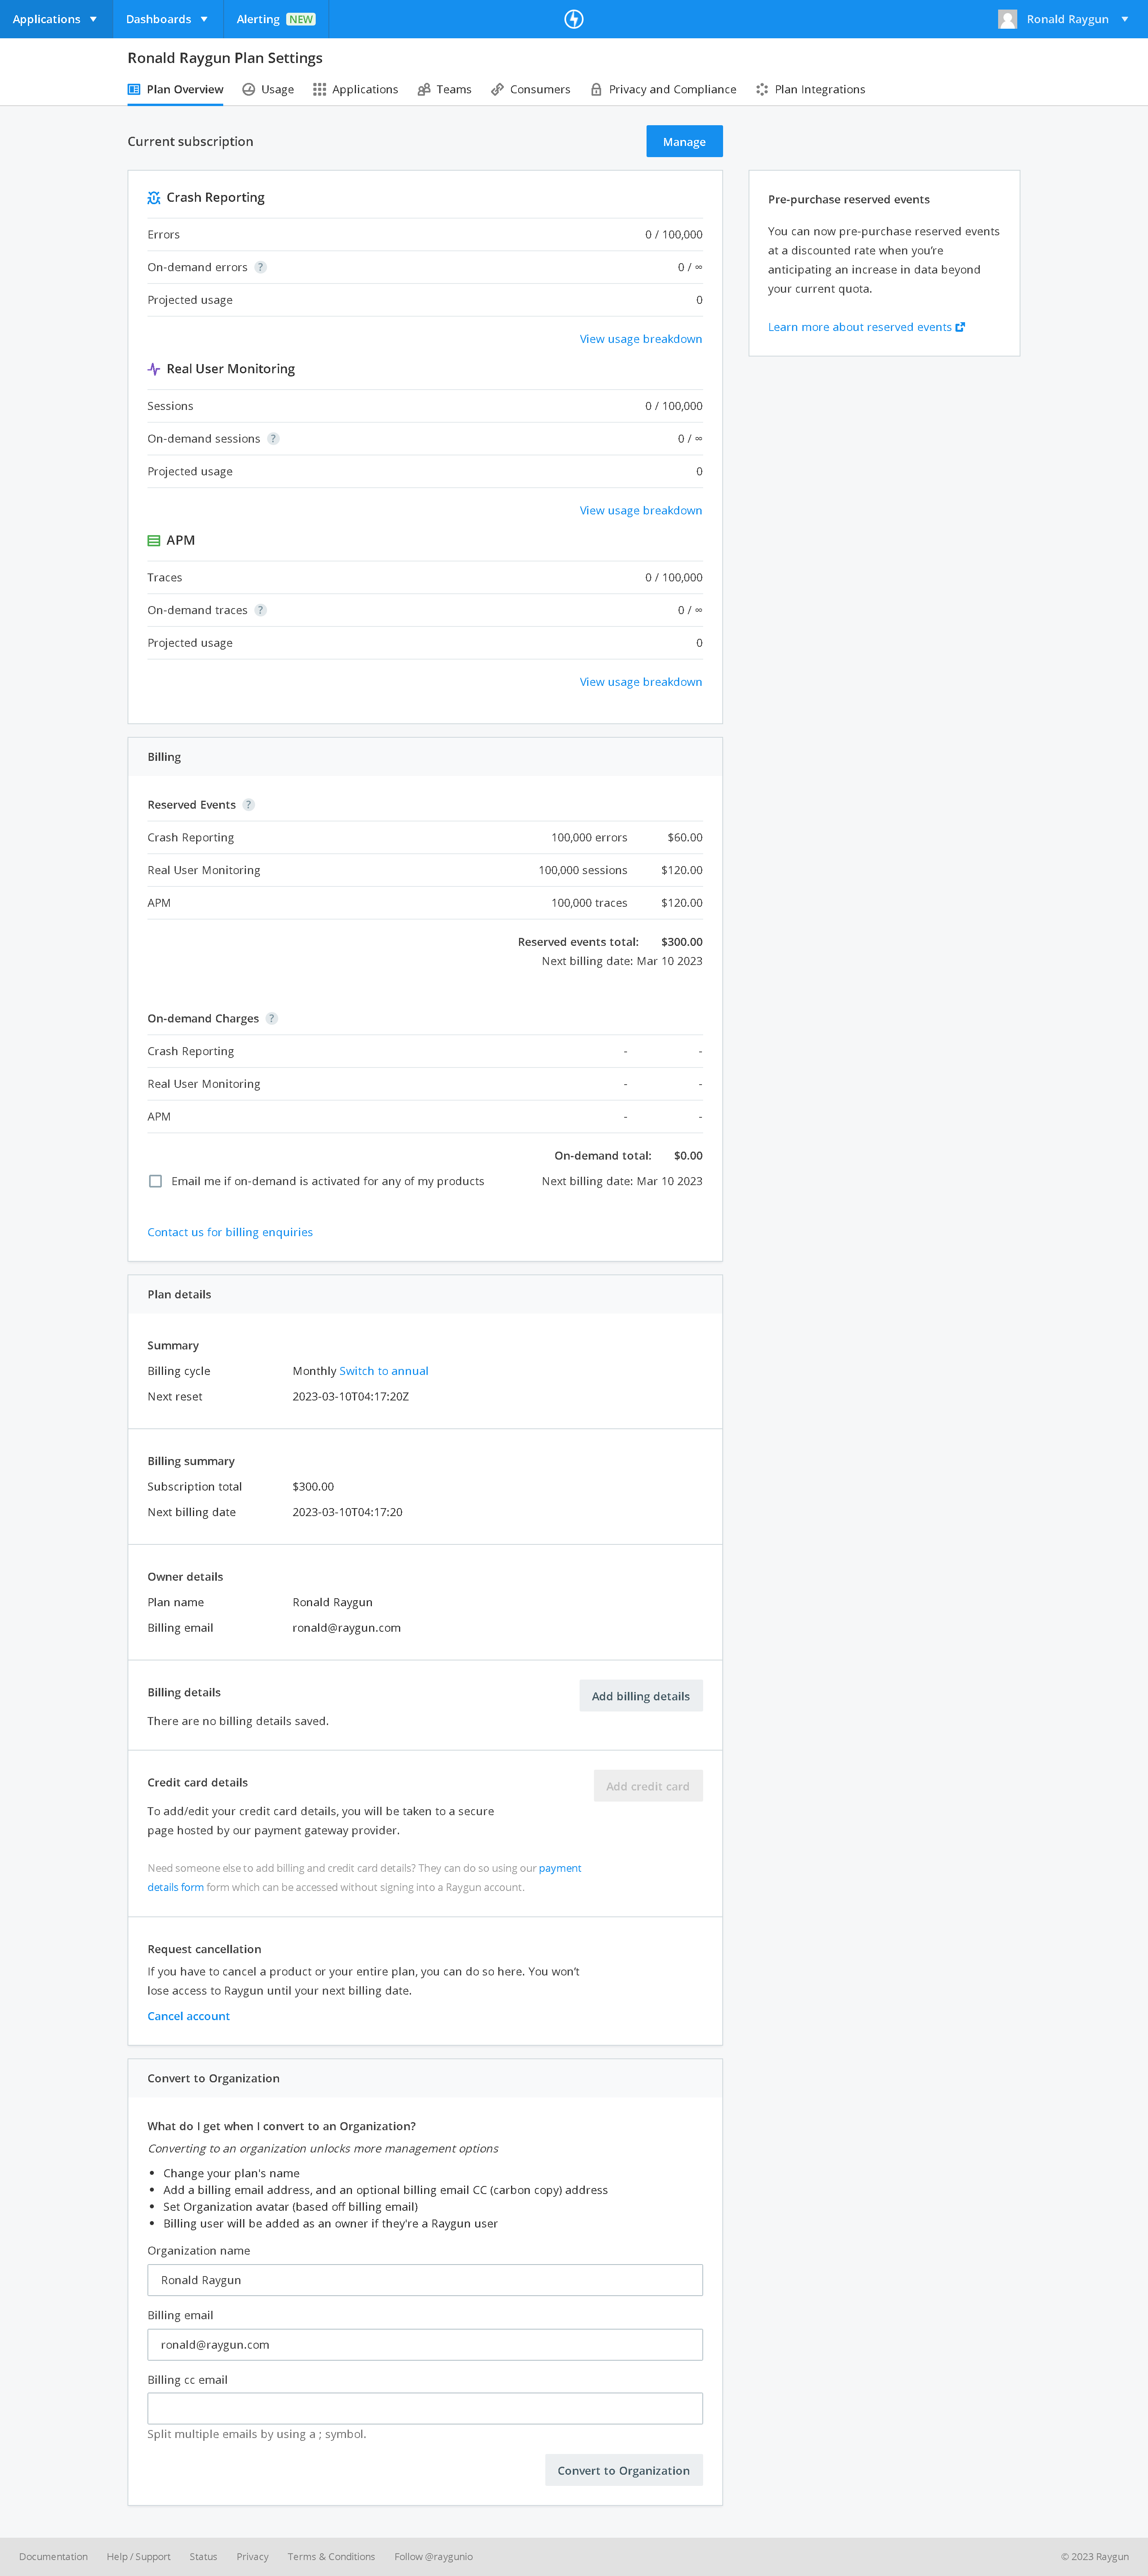
Task: Click help icon beside Reserved Events
Action: pos(249,805)
